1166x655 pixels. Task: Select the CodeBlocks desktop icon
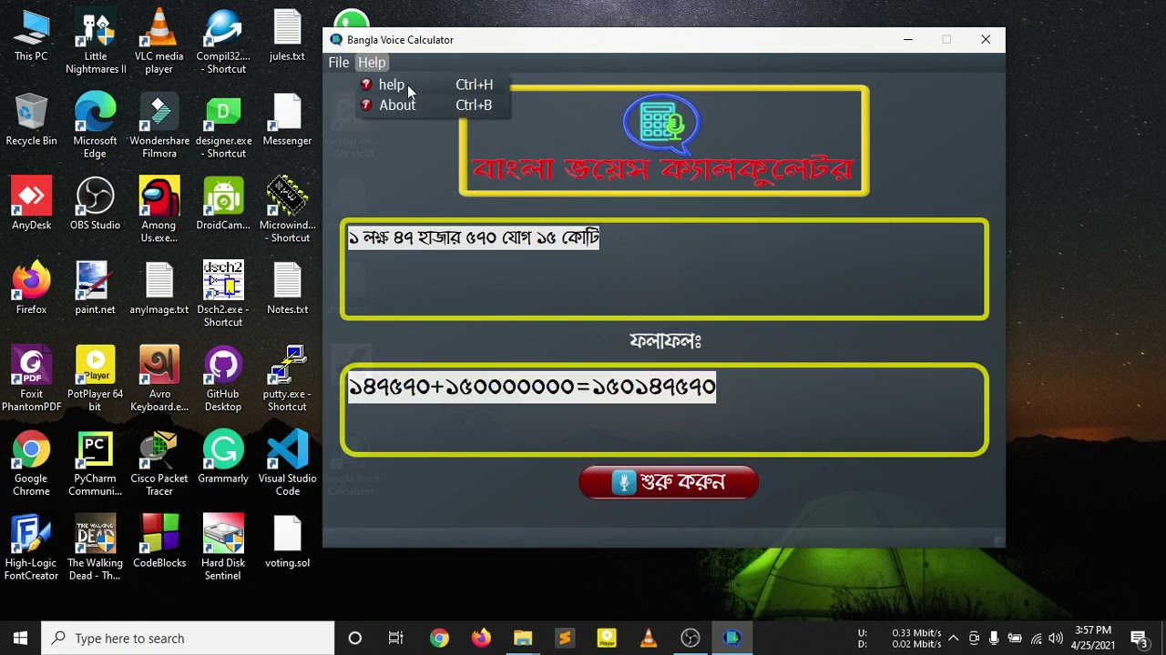pos(159,543)
